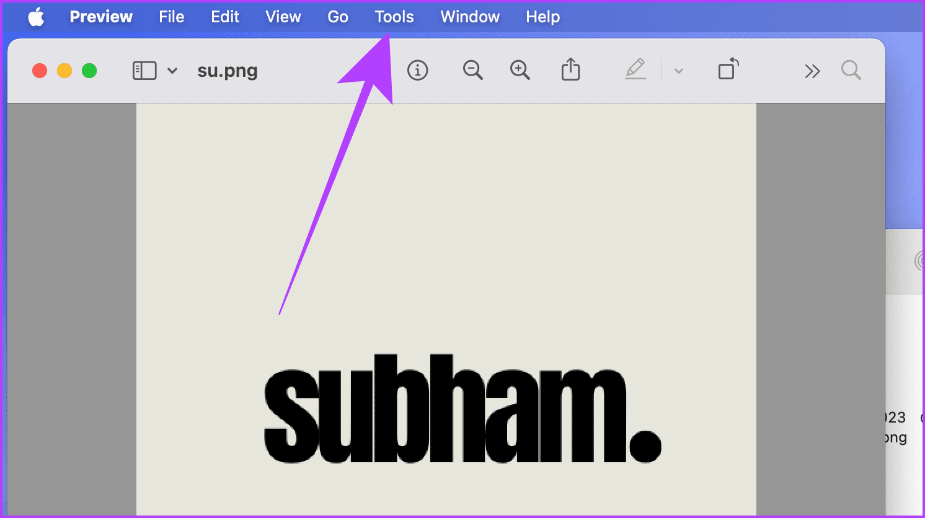Viewport: 925px width, 518px height.
Task: Open the Help menu
Action: pyautogui.click(x=542, y=17)
